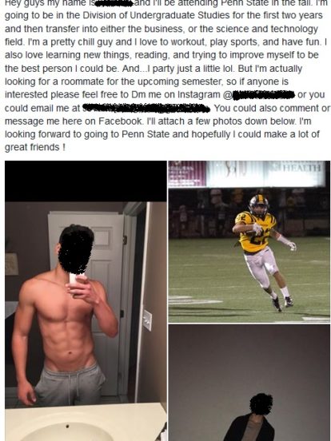Click the redacted name in first line
Image resolution: width=331 pixels, height=441 pixels.
coord(114,3)
